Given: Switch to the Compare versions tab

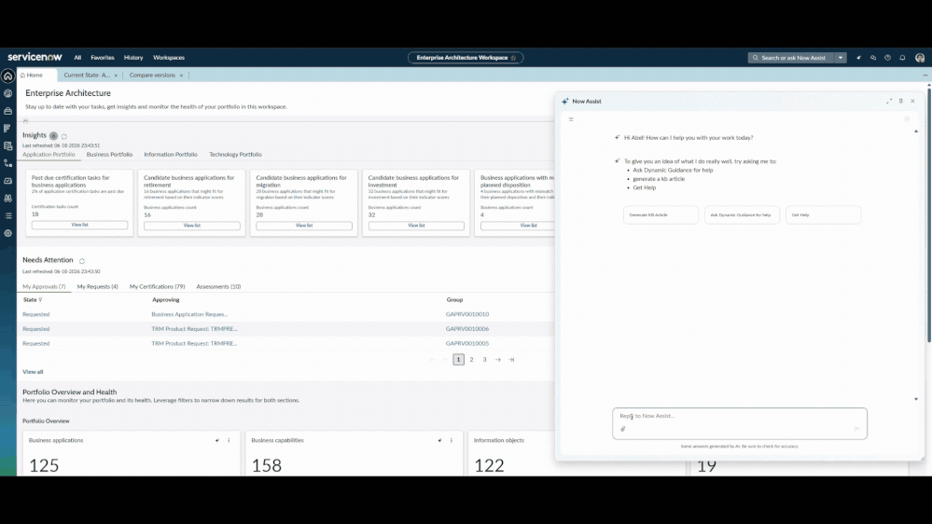Looking at the screenshot, I should [x=152, y=76].
